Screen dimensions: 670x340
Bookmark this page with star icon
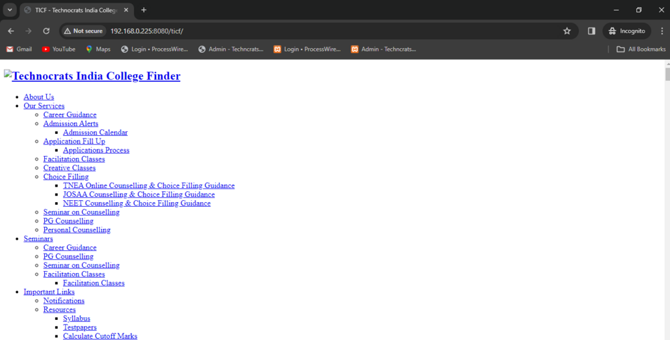567,31
